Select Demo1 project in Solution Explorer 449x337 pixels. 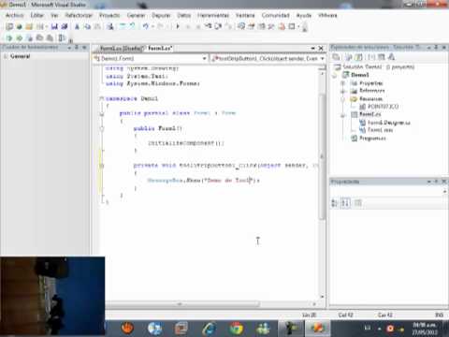coord(360,75)
